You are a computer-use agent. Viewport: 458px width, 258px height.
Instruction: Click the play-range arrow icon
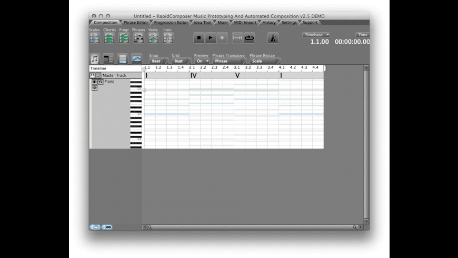(237, 38)
